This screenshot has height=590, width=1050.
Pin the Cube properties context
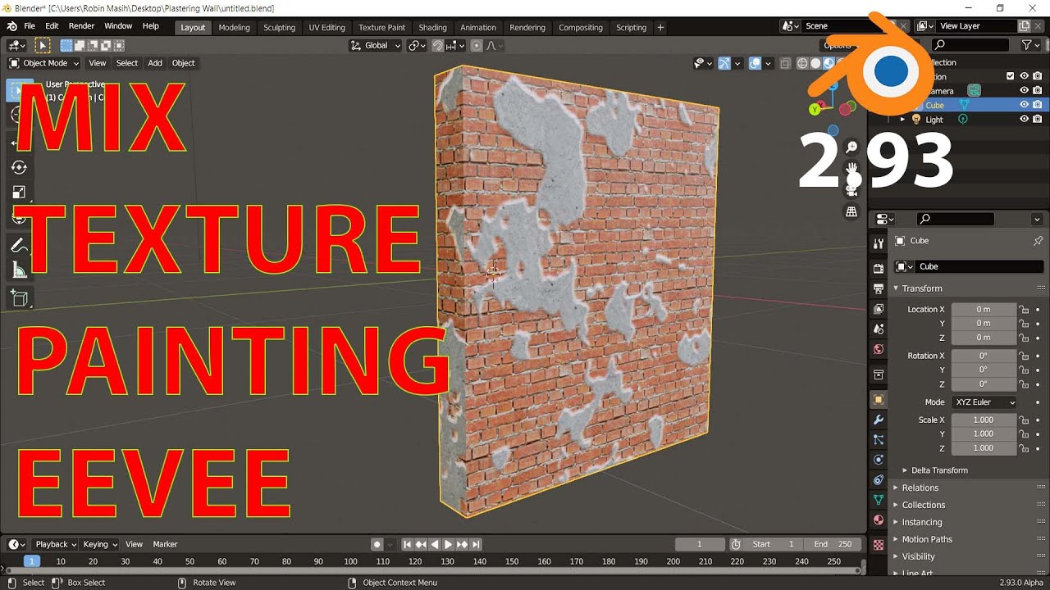pos(1038,241)
